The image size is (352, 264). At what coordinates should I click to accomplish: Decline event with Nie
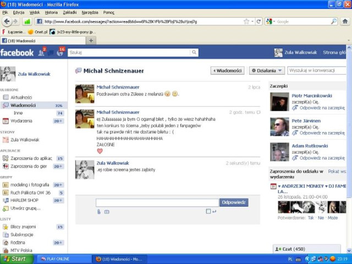pos(321,218)
